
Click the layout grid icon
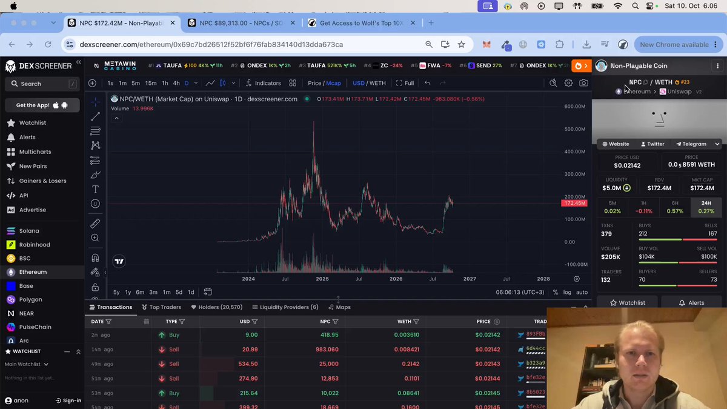click(x=293, y=83)
